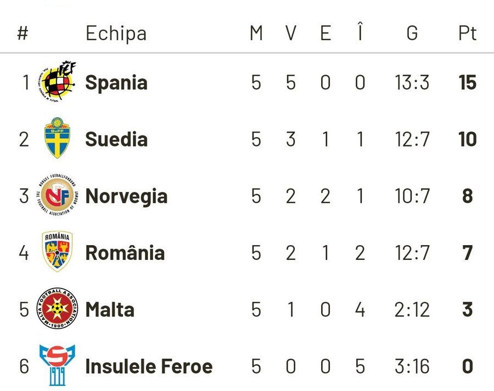The width and height of the screenshot is (494, 391).
Task: Sort table by Pt points column
Action: coord(467,33)
